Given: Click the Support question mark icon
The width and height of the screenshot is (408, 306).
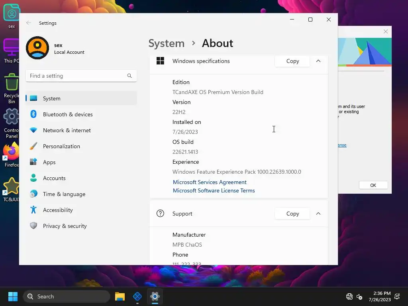Looking at the screenshot, I should tap(160, 214).
